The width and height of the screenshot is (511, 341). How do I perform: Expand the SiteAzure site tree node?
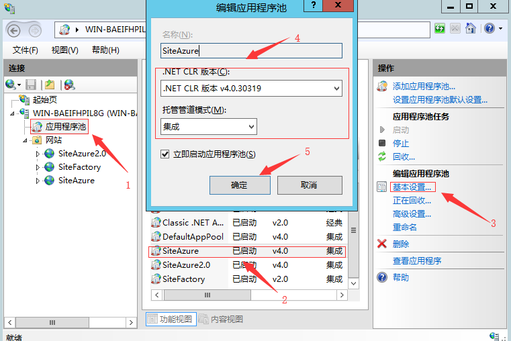tap(38, 181)
